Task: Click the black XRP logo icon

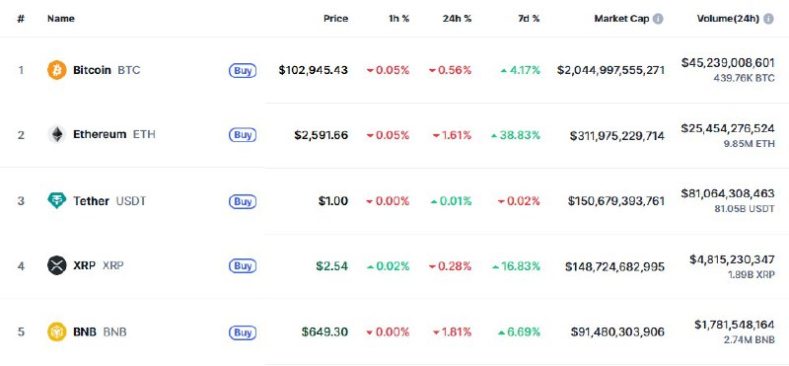Action: point(57,265)
